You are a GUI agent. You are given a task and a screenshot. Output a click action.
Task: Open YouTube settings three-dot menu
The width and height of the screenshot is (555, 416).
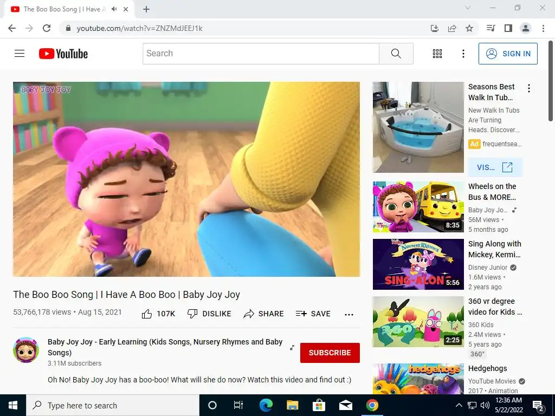[463, 54]
